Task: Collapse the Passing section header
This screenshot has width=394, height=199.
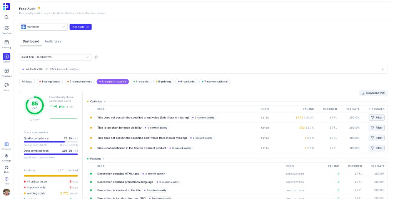Action: coord(95,159)
